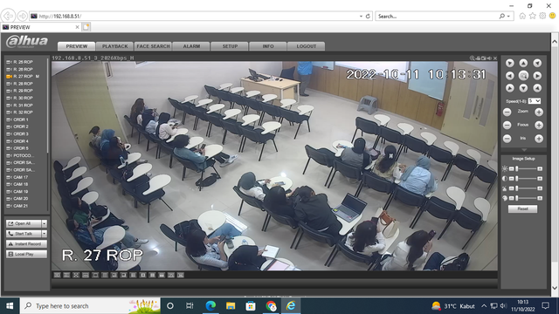Viewport: 559px width, 314px height.
Task: Increase saturation in Image Setup
Action: 540,188
